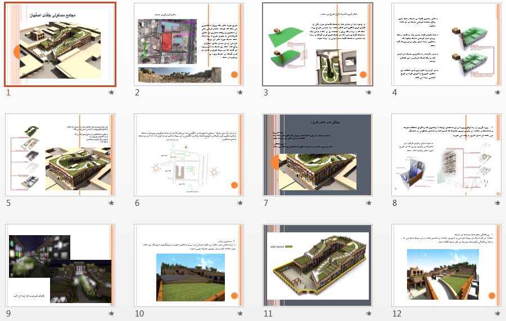Play the transition star for slide 6
Screen dimensions: 506x321
240,203
